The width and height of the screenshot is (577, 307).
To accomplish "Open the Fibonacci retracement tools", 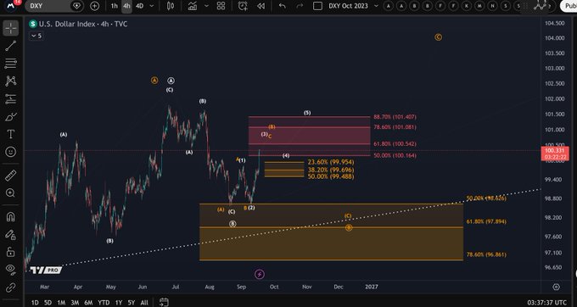I will [x=11, y=64].
